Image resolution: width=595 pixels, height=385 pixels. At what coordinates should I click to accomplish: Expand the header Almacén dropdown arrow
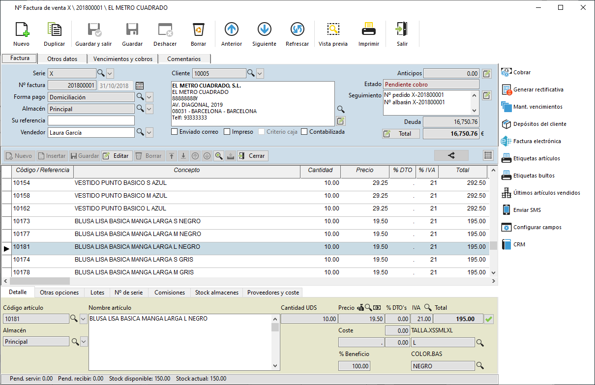tap(149, 109)
